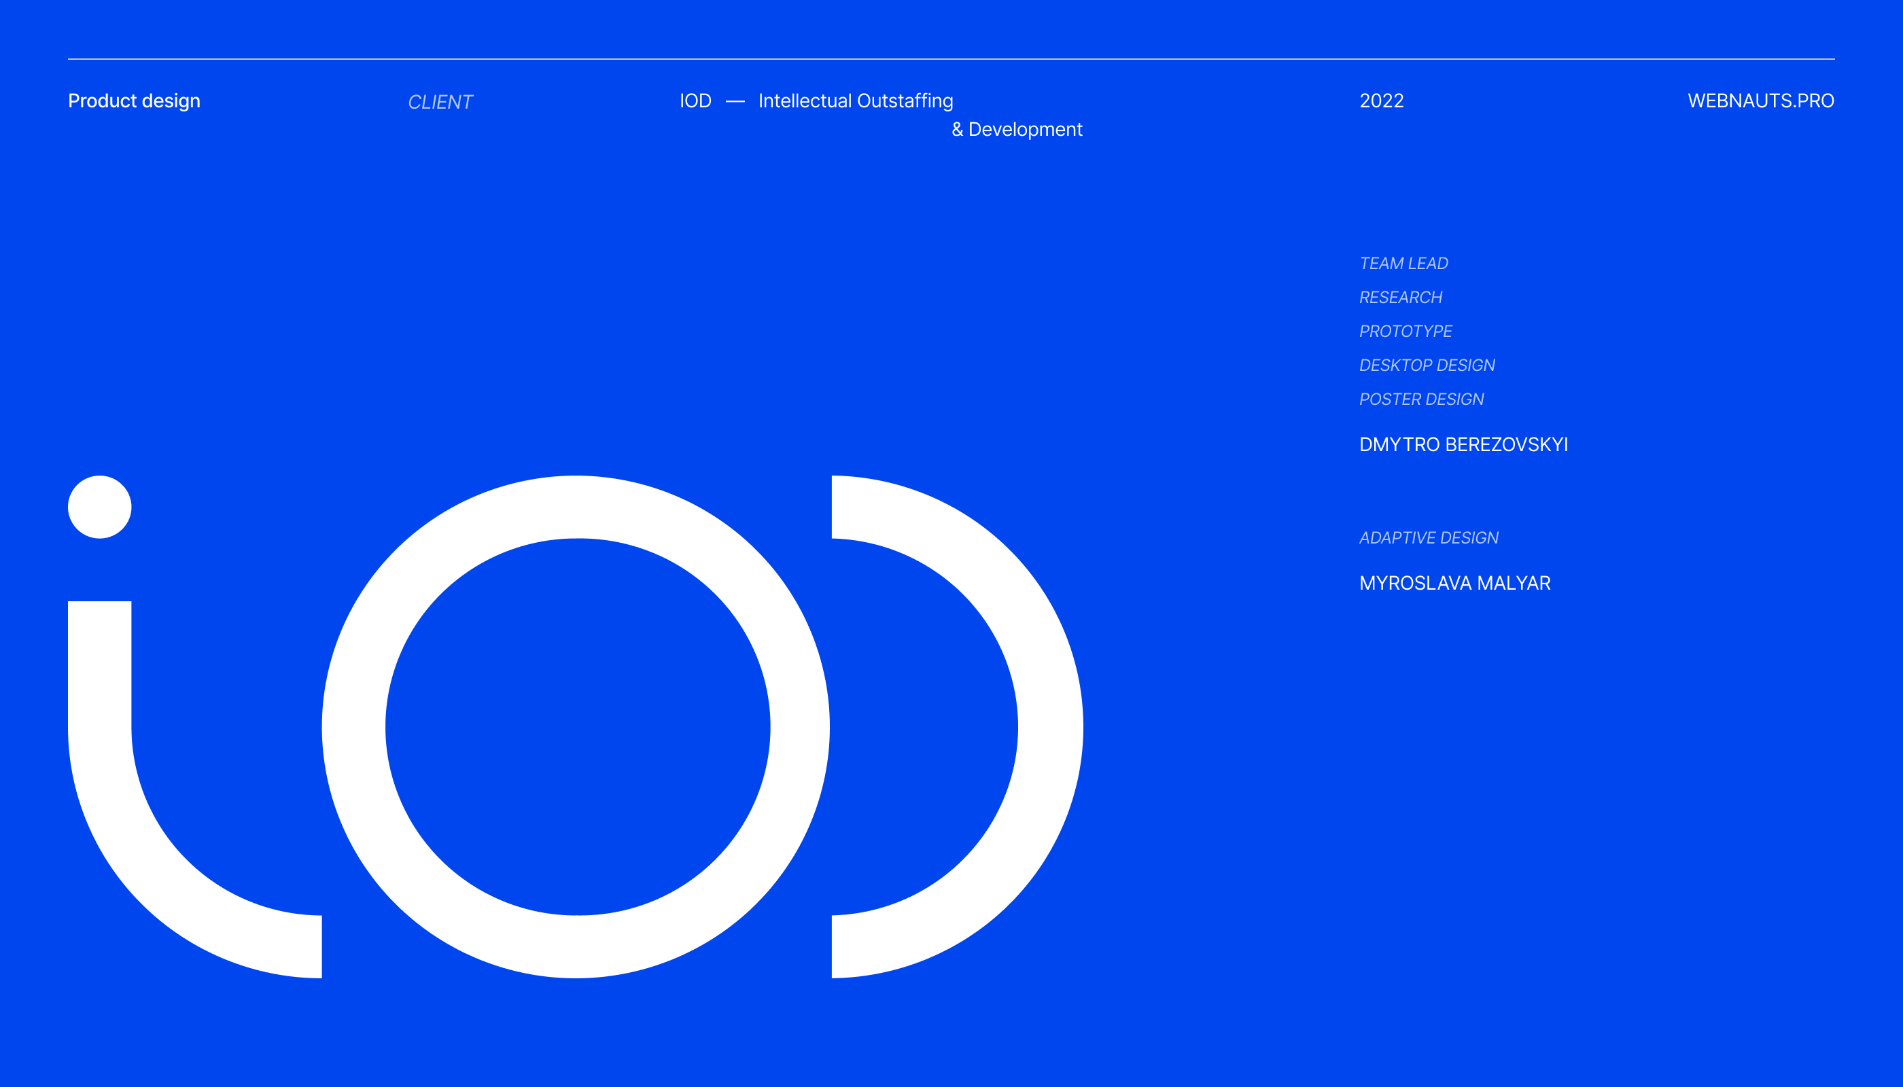Click the half-ring letter D logo
Viewport: 1903px width, 1087px height.
[1049, 726]
